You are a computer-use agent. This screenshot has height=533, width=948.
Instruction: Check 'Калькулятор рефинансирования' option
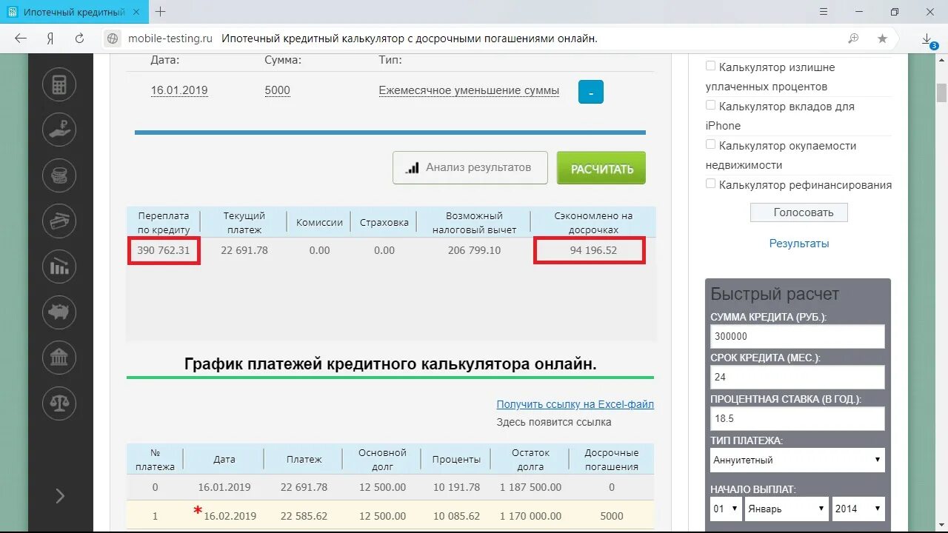coord(710,184)
